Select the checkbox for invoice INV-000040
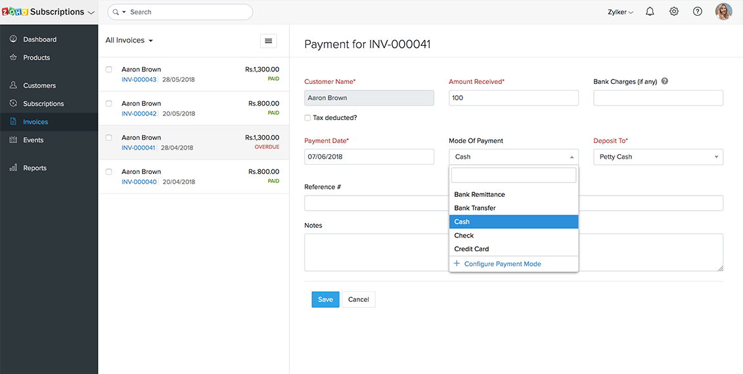Screen dimensions: 743x374 pos(109,172)
